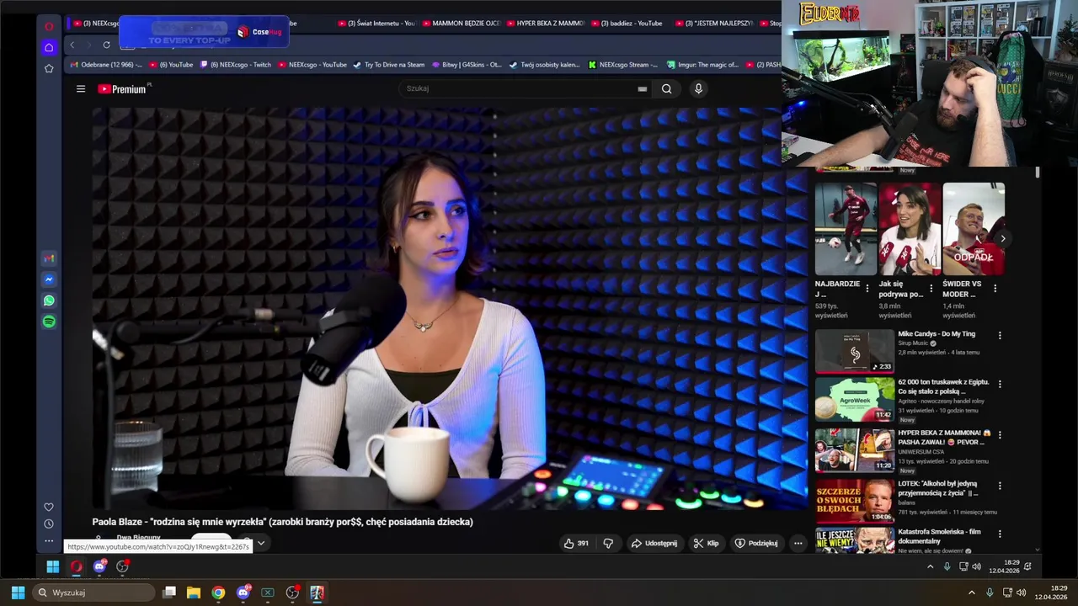
Task: Open Opera sidebar three-dot settings
Action: click(x=49, y=541)
